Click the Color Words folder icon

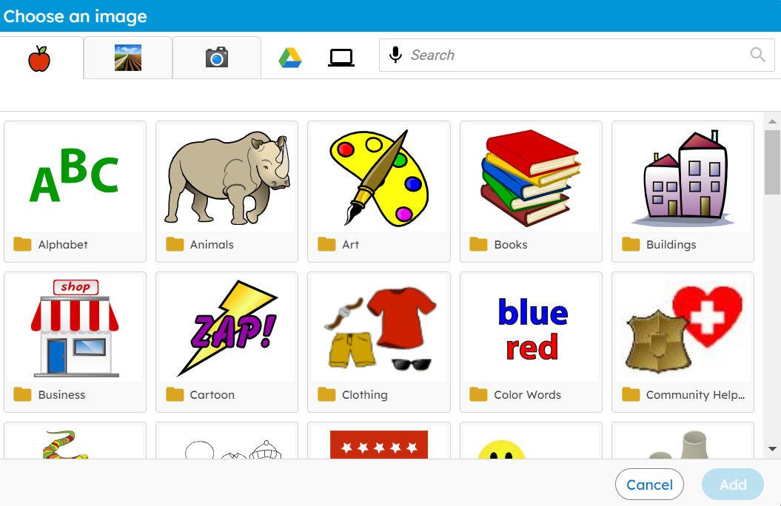pos(479,394)
